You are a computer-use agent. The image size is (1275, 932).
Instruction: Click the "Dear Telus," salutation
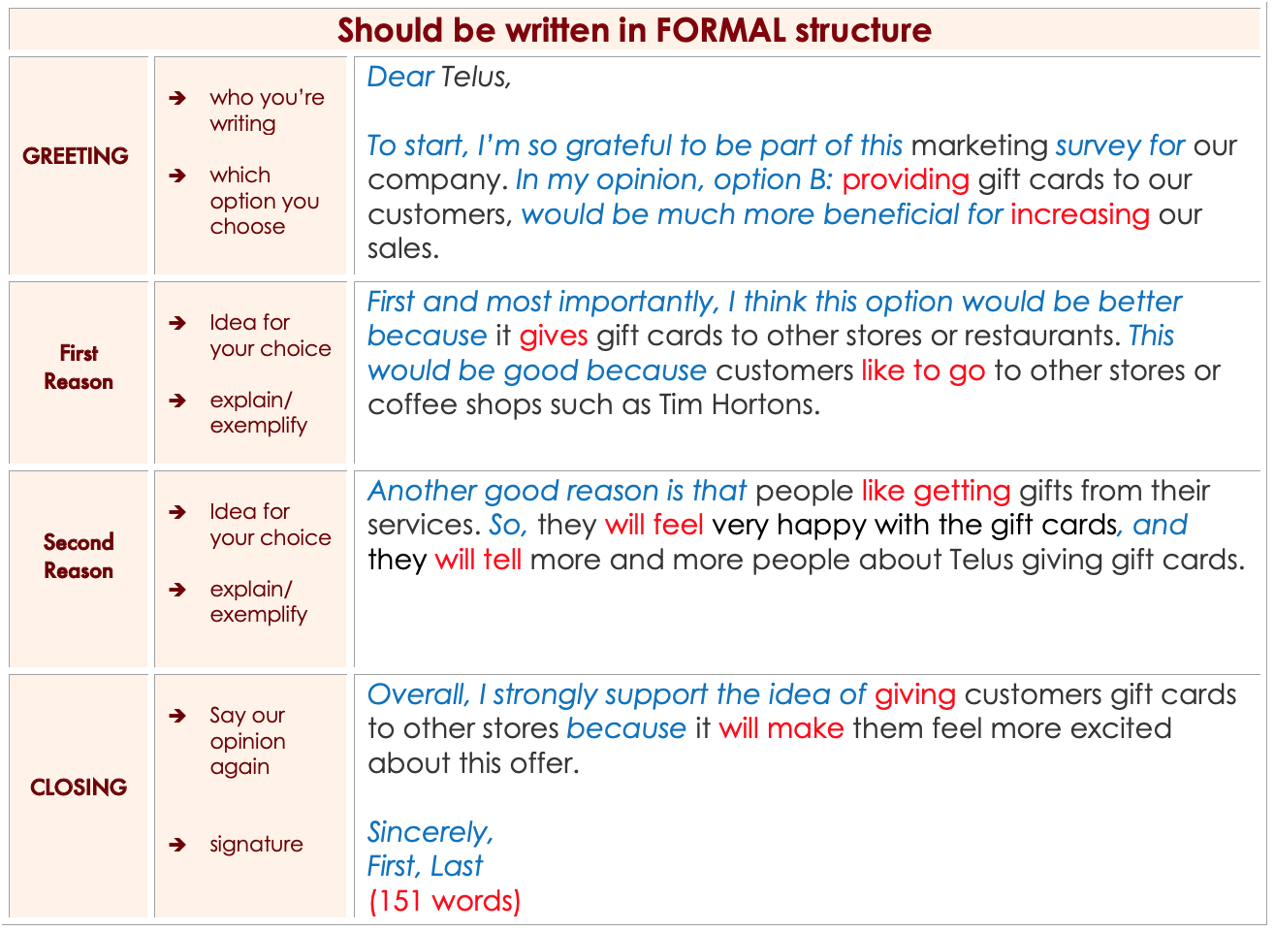pos(439,78)
